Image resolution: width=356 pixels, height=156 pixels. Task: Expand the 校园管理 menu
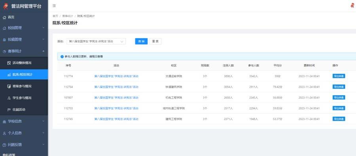point(24,28)
